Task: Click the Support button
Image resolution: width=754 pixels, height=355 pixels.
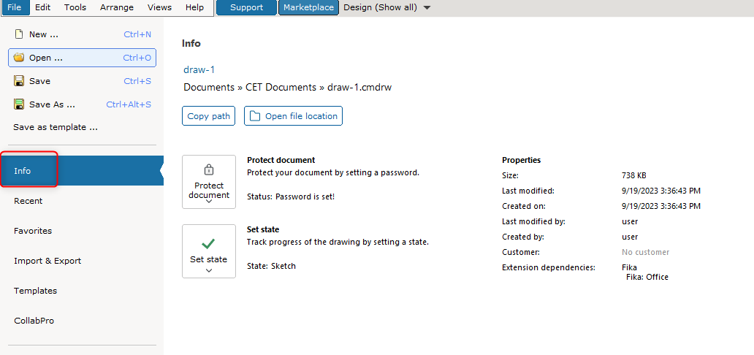Action: (x=247, y=8)
